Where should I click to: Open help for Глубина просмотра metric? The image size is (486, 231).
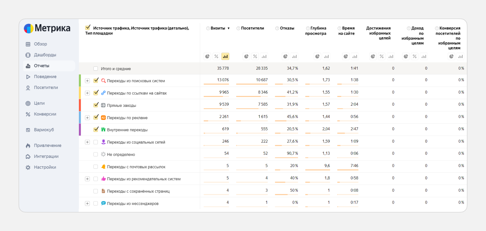[x=308, y=28]
